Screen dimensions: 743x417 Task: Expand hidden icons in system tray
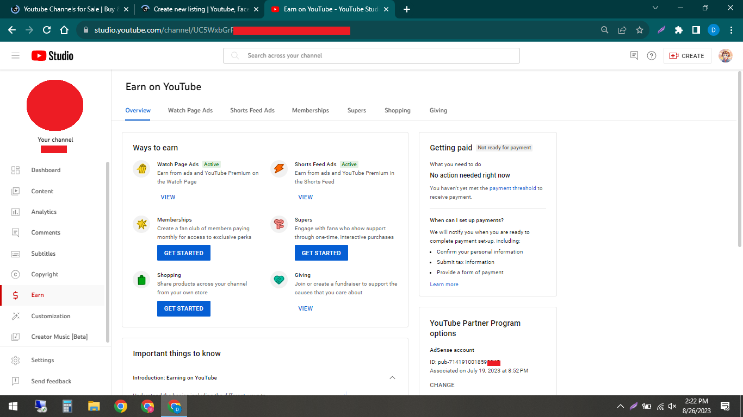(620, 406)
